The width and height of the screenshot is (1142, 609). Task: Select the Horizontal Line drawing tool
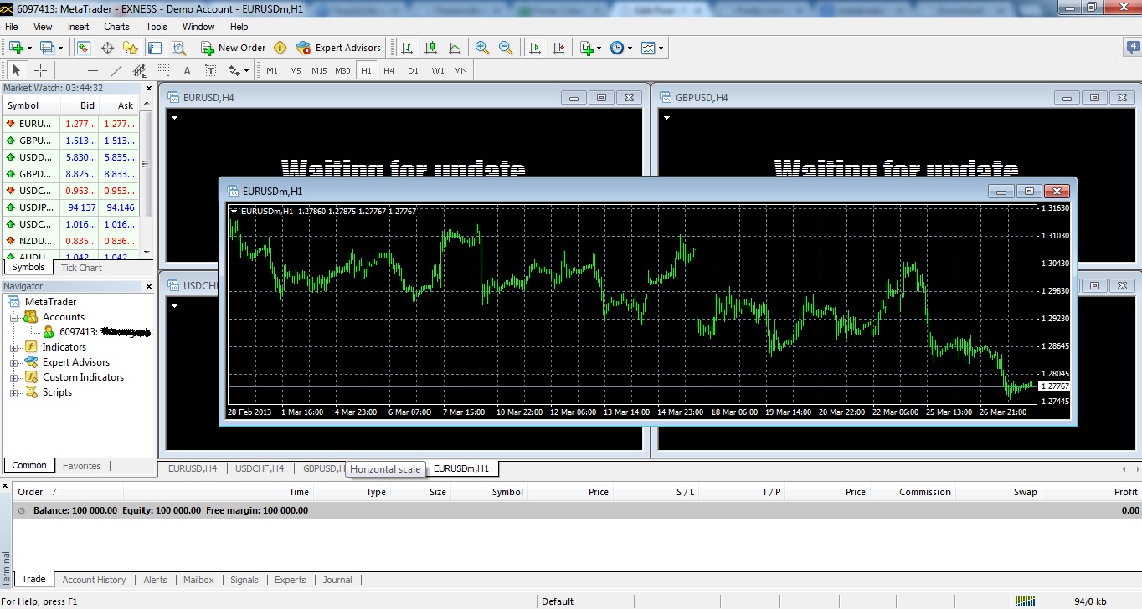(93, 70)
